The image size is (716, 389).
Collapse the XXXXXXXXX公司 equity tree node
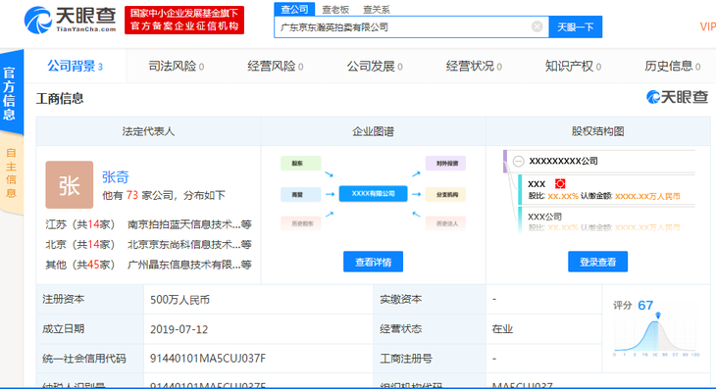tap(518, 161)
